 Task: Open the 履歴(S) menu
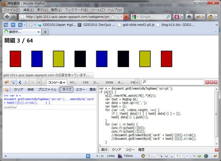tap(56, 10)
